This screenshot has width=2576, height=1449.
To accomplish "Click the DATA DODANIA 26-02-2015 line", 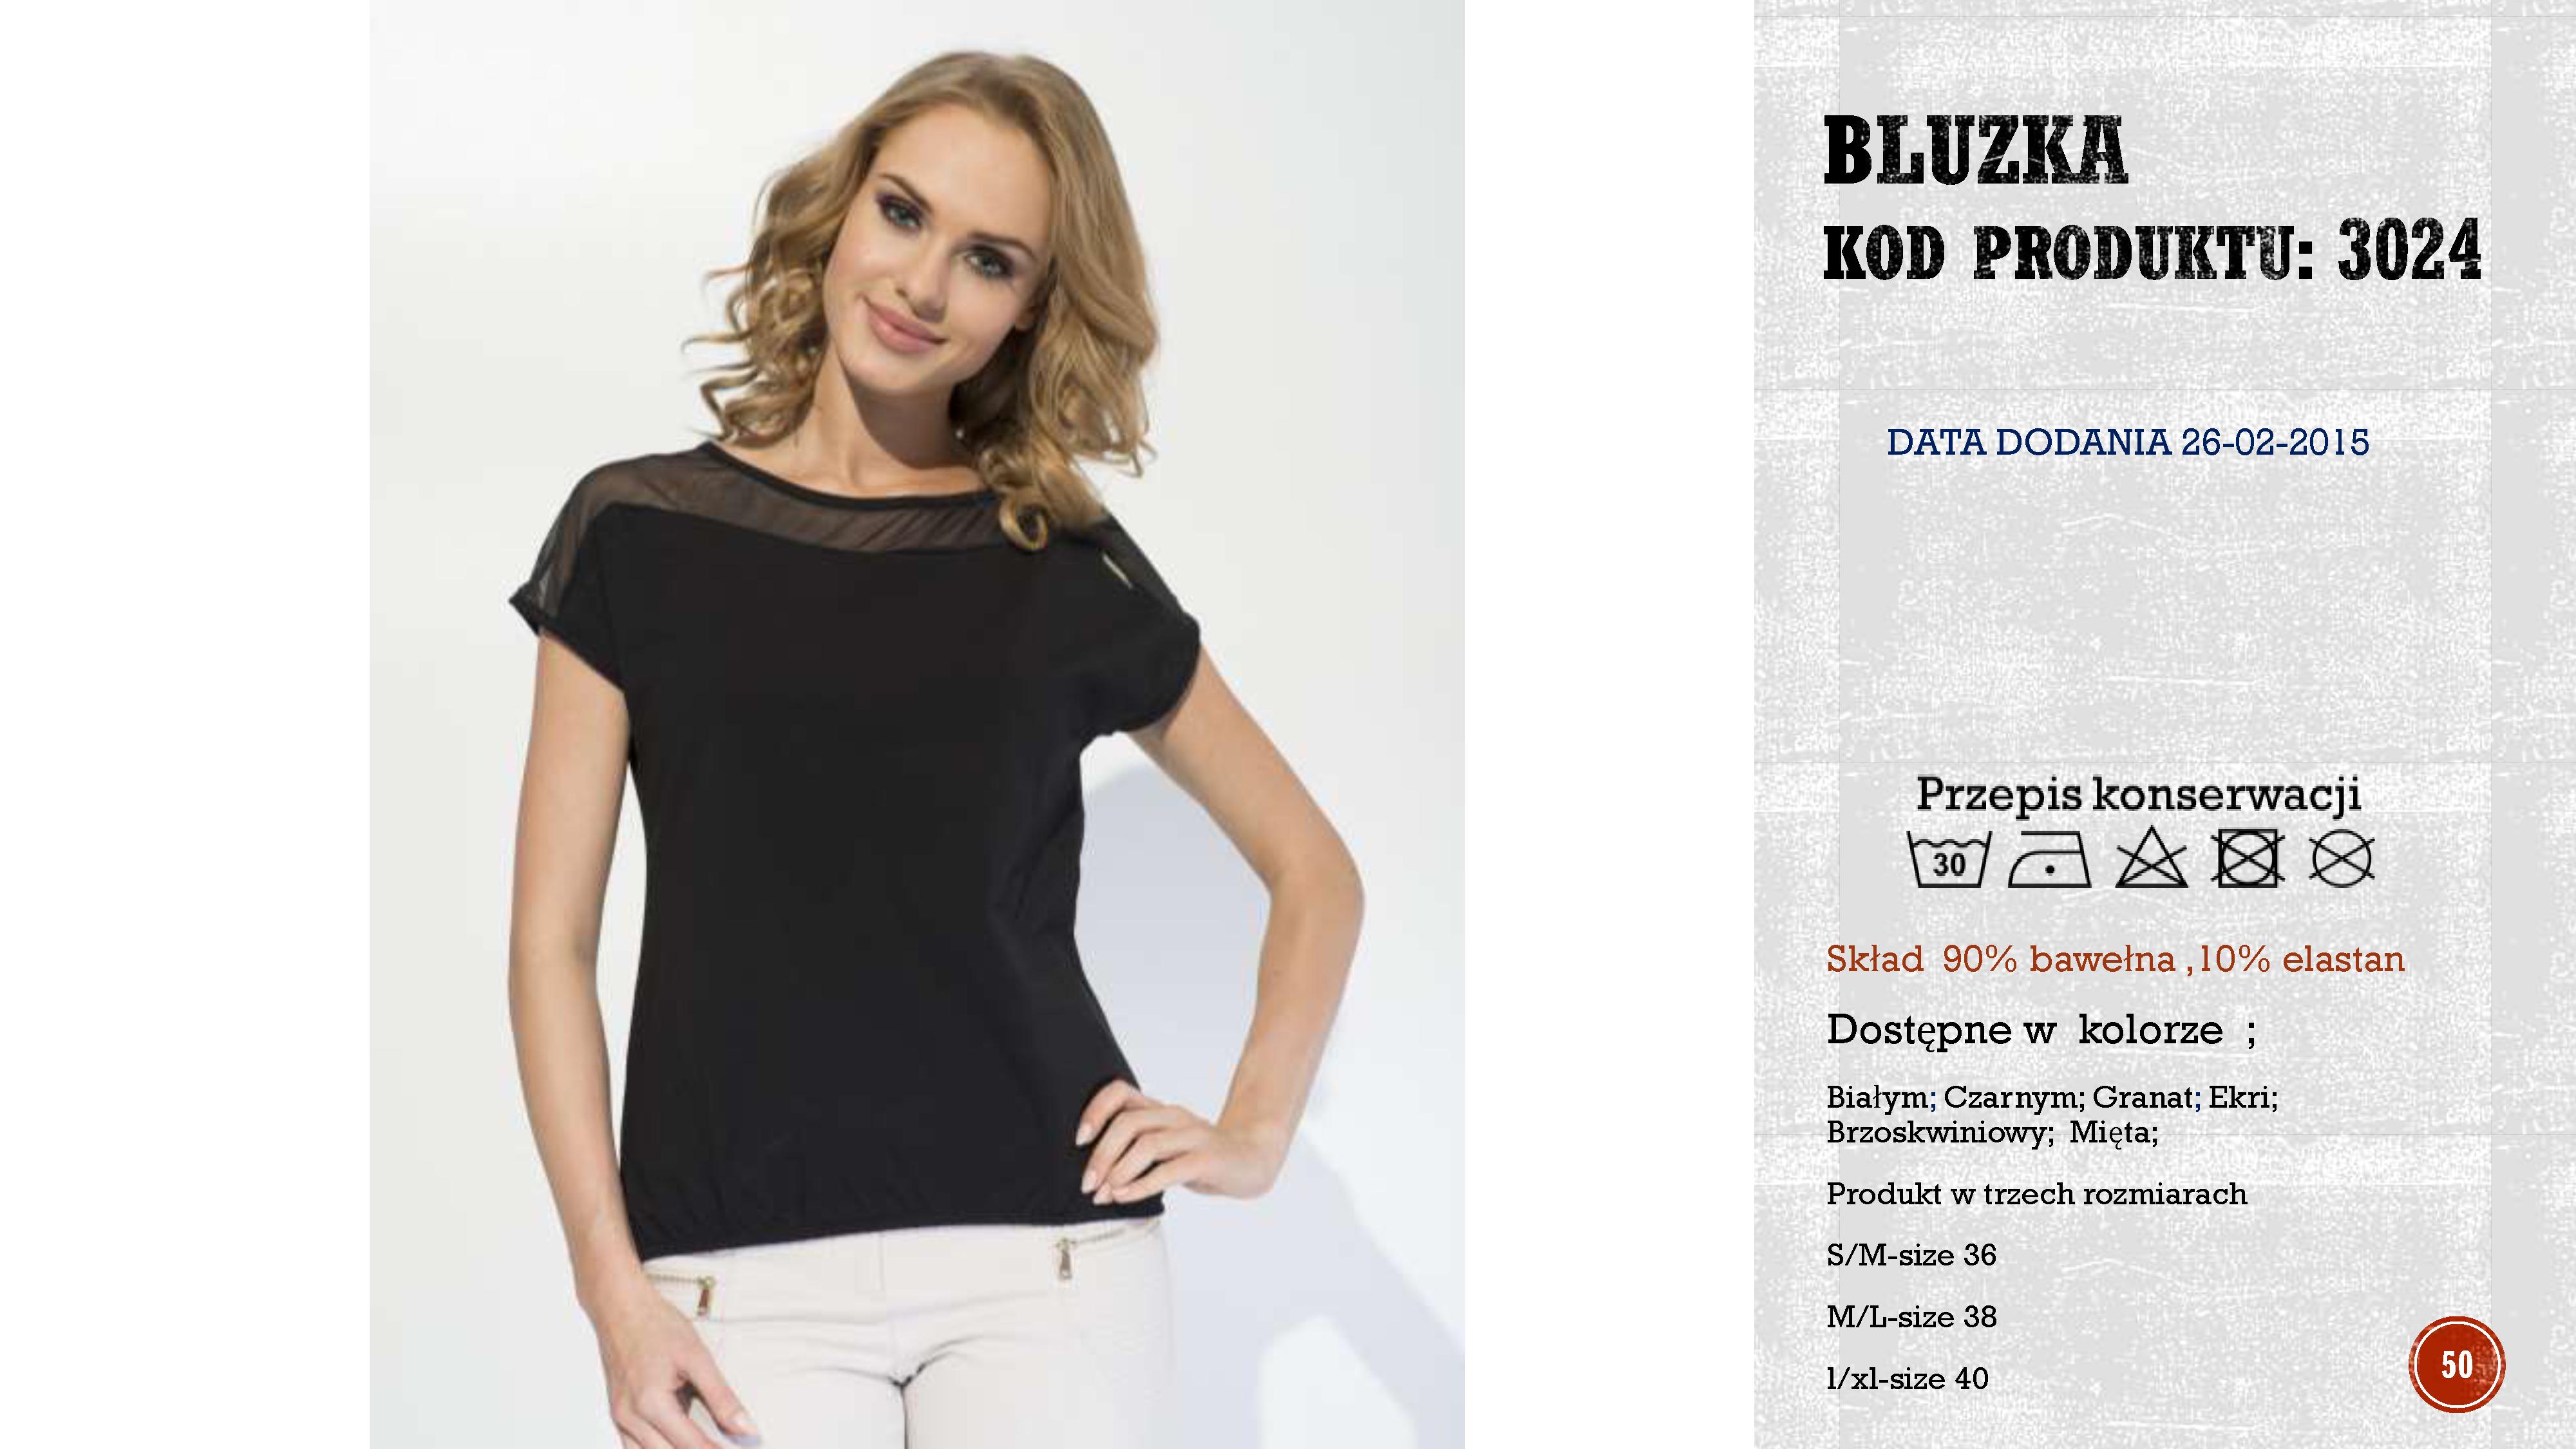I will tap(2128, 442).
